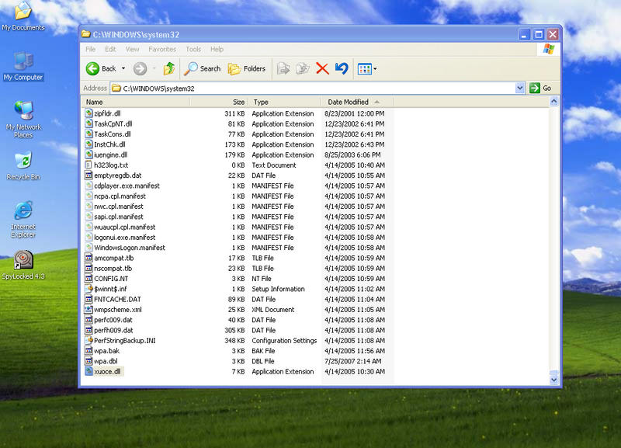The width and height of the screenshot is (621, 448).
Task: Select the Recycle Bin desktop icon
Action: tap(23, 166)
